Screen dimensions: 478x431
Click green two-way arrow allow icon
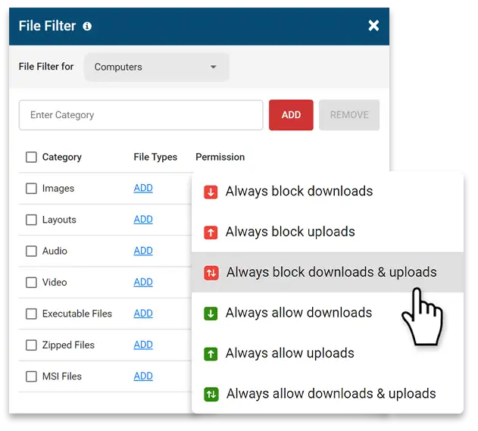(211, 394)
